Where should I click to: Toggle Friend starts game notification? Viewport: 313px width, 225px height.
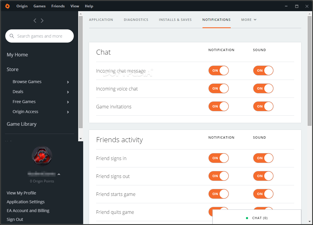click(x=219, y=194)
